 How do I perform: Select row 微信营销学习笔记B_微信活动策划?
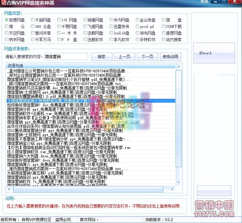coord(91,80)
